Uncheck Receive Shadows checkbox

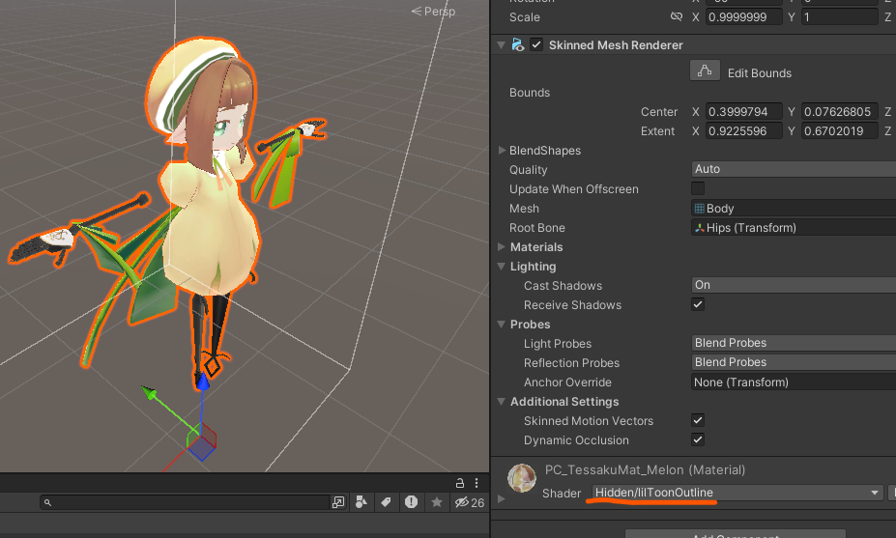(x=698, y=304)
